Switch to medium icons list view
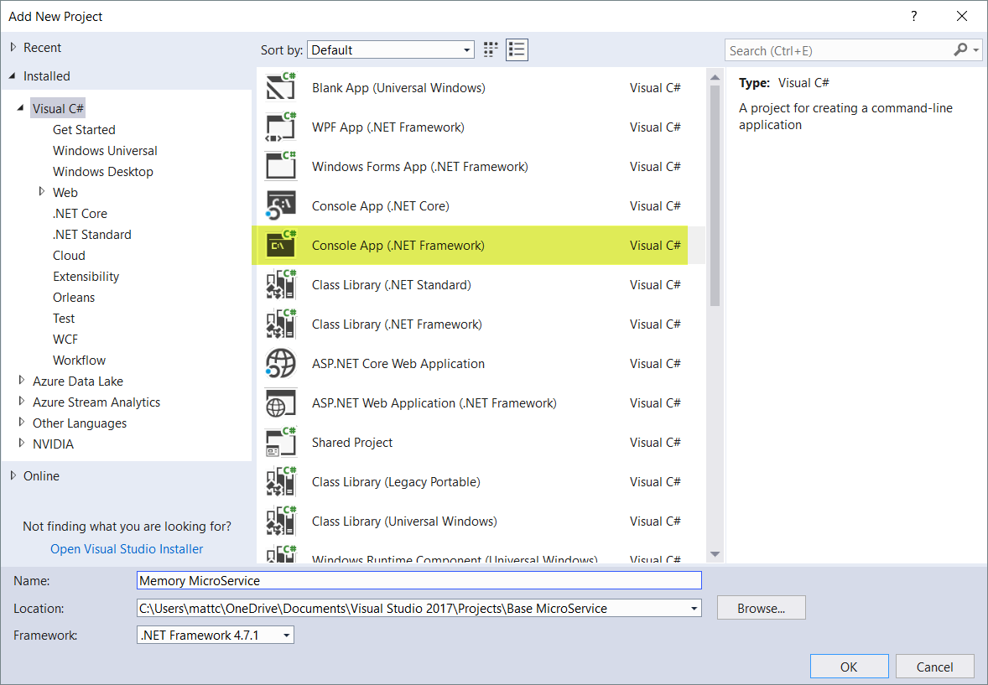The width and height of the screenshot is (988, 685). pos(517,49)
